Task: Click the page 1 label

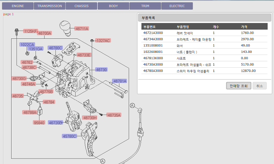Action: [x=9, y=14]
